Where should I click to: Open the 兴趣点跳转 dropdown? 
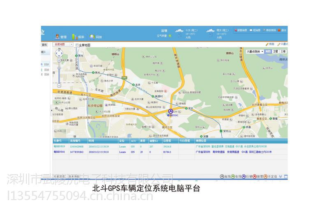[255, 51]
